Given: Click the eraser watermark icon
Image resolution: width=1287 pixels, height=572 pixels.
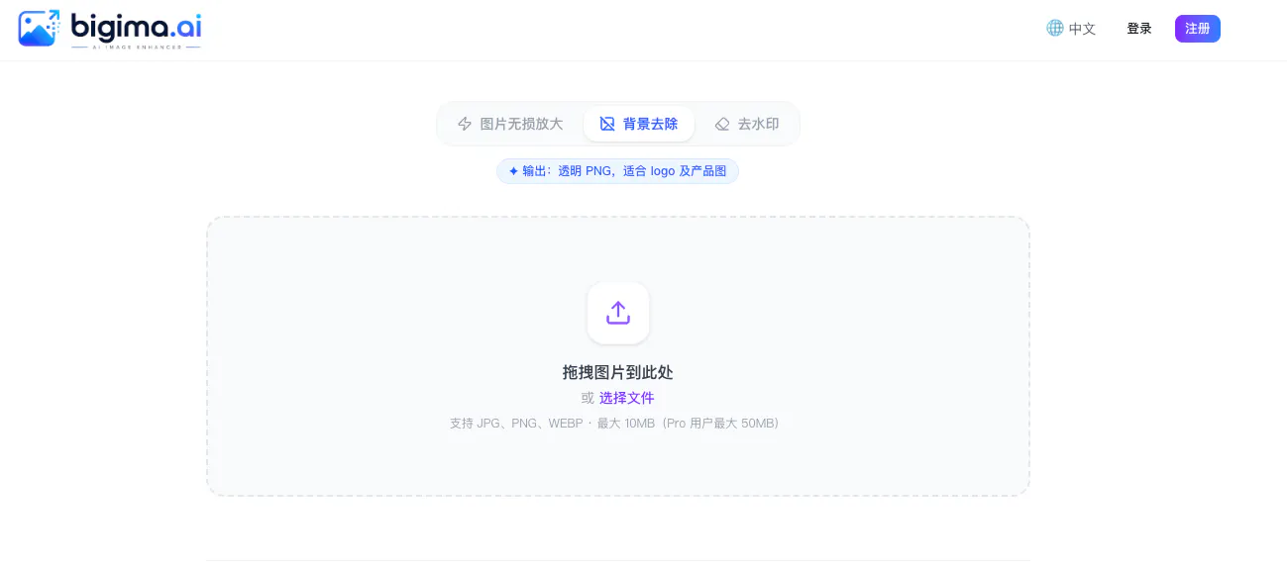Looking at the screenshot, I should (x=722, y=124).
